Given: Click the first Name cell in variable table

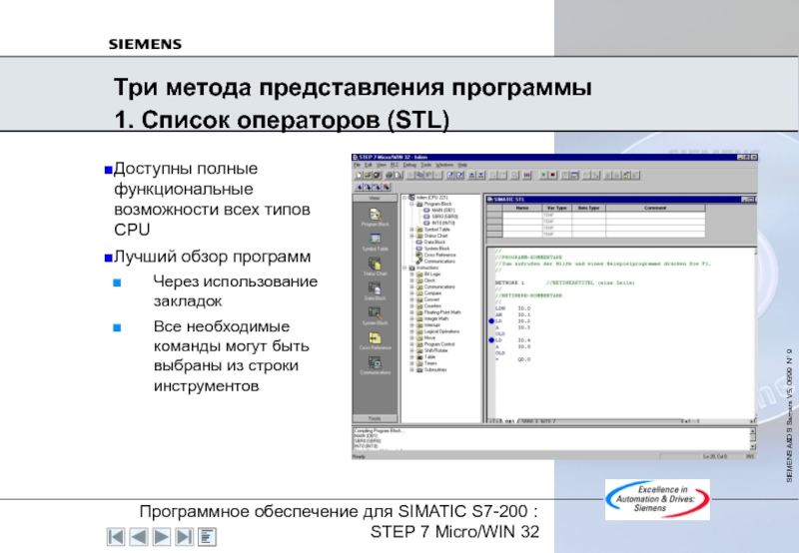Looking at the screenshot, I should tap(522, 214).
